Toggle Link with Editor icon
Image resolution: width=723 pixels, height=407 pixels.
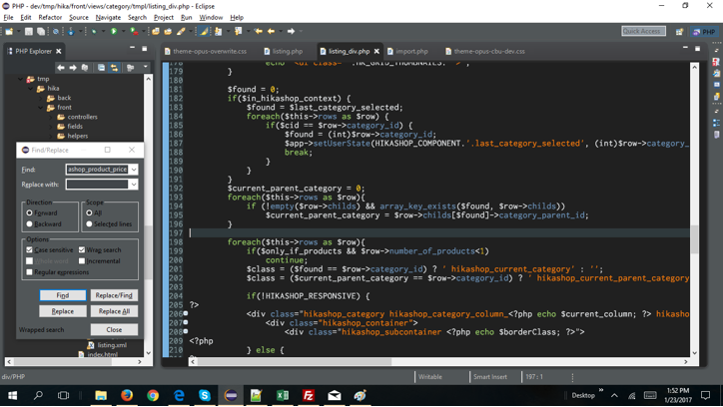(114, 68)
